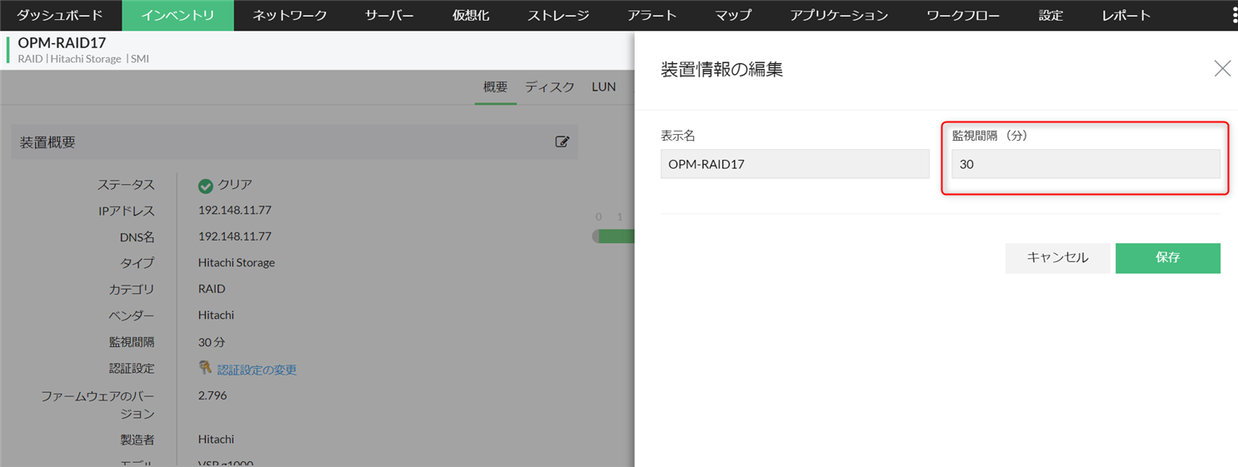This screenshot has height=467, width=1238.
Task: Open the 仮想化 menu
Action: tap(471, 15)
